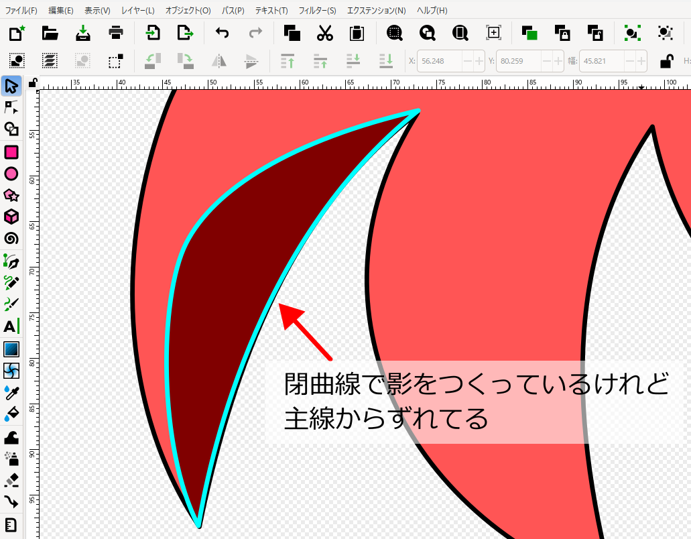Click the Y coordinate input field

pos(519,61)
